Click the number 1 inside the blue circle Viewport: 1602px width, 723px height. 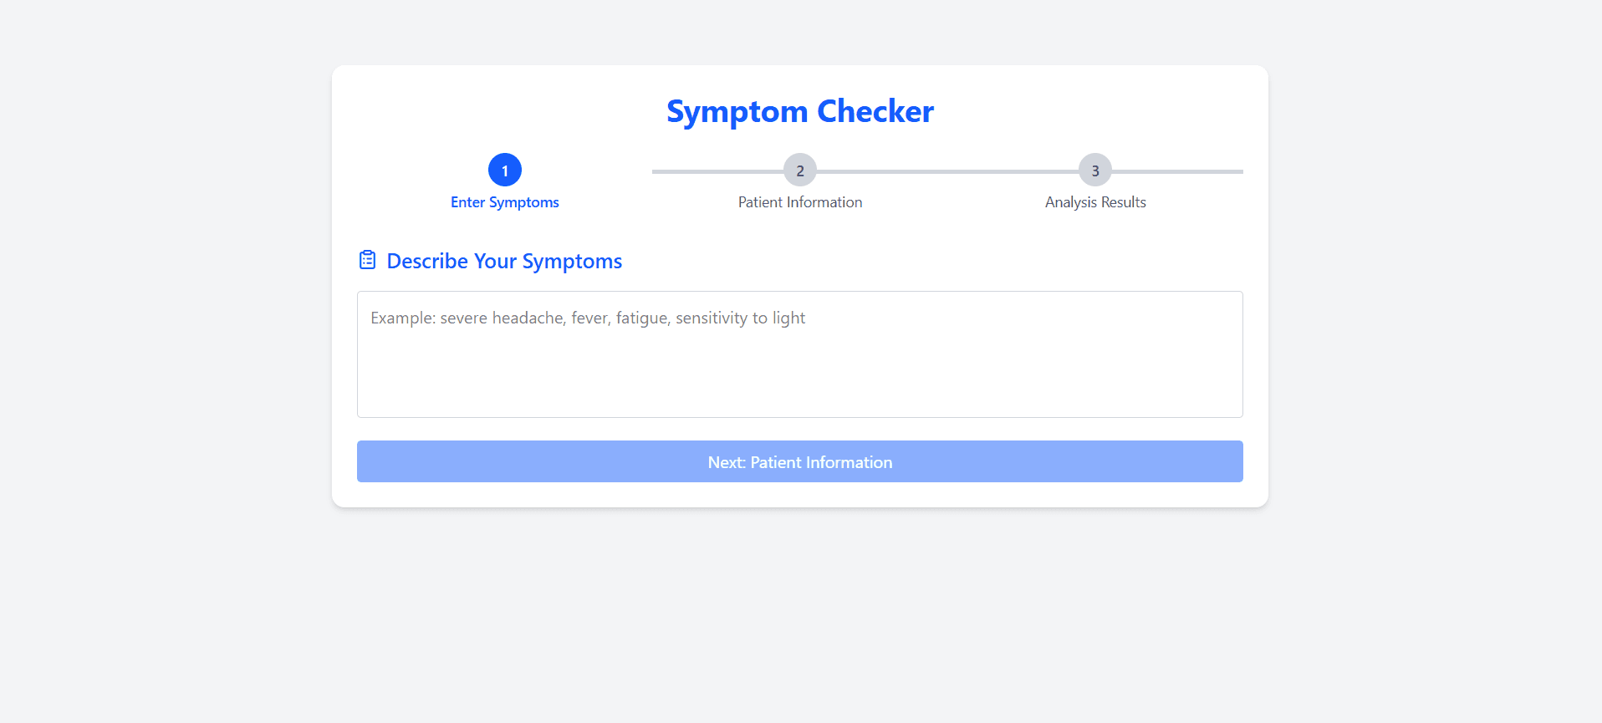pyautogui.click(x=505, y=171)
